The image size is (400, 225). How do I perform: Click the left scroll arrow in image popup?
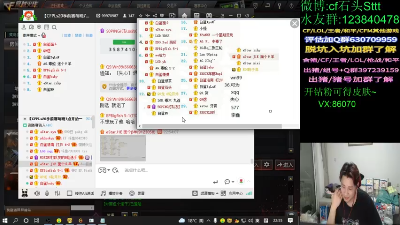140,126
